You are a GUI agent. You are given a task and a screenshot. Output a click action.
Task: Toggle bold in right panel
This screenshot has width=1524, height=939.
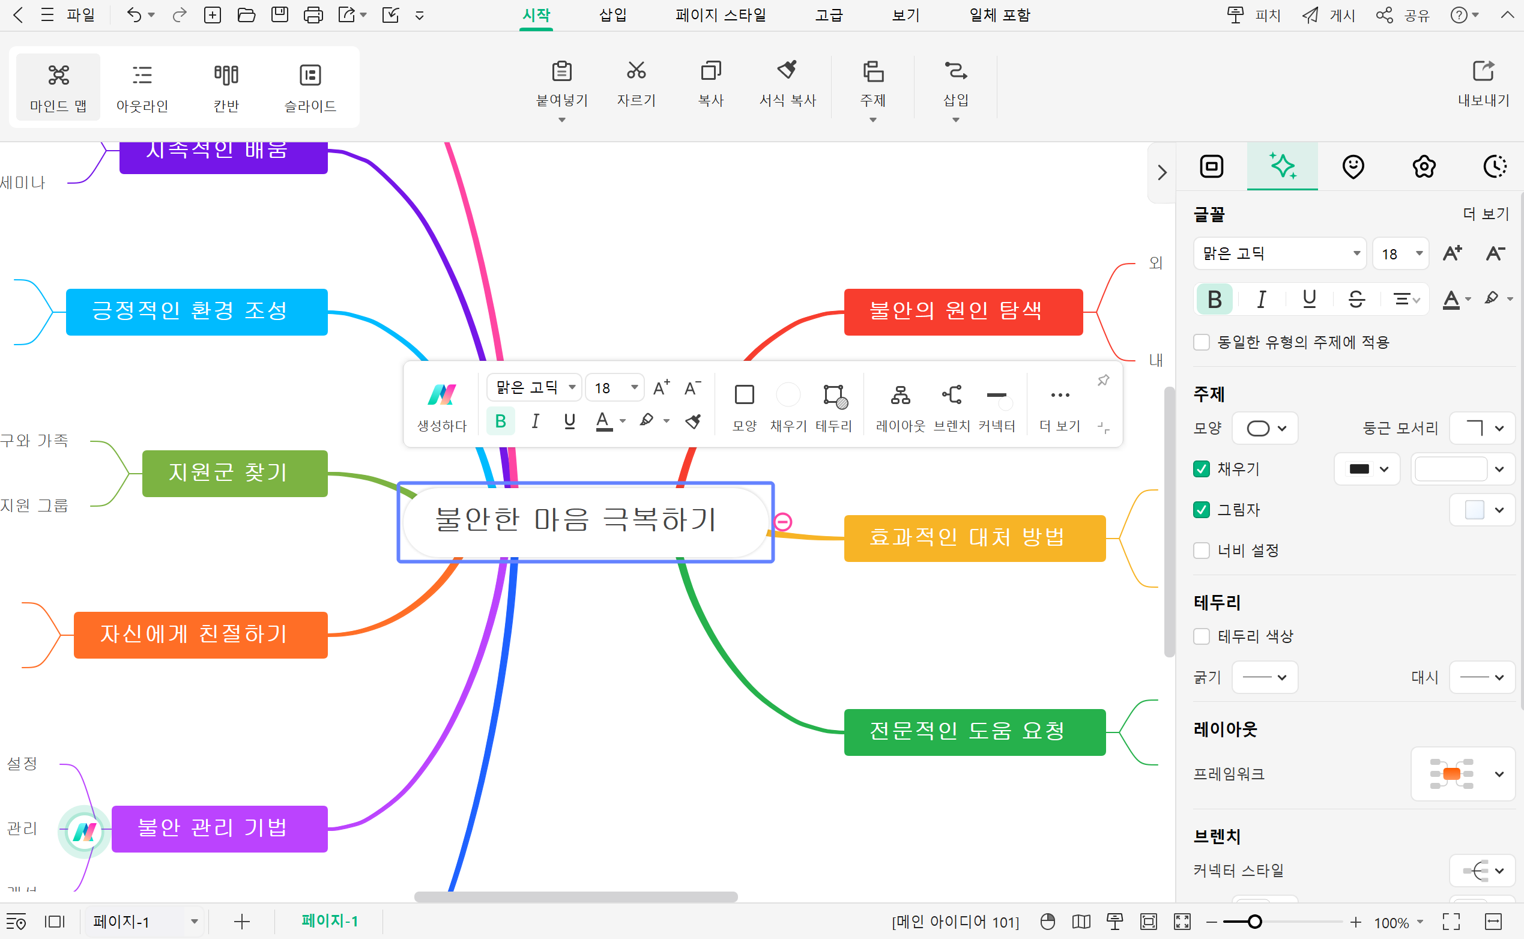point(1215,300)
